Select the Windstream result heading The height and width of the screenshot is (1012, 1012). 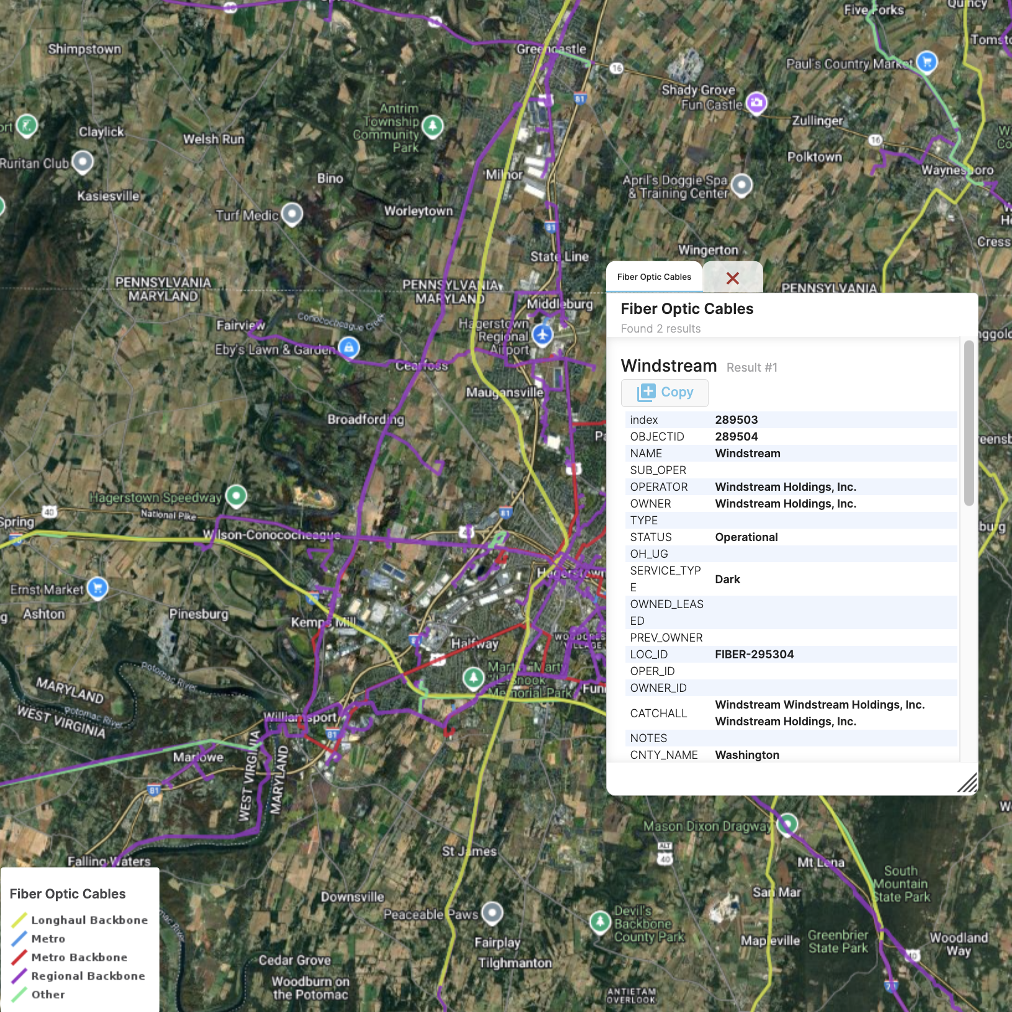pos(668,366)
